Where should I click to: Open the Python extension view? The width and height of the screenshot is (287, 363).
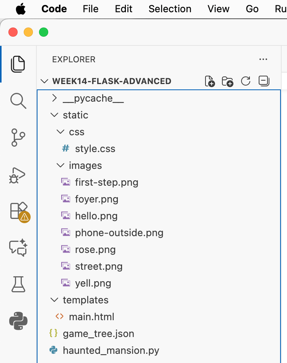18,321
